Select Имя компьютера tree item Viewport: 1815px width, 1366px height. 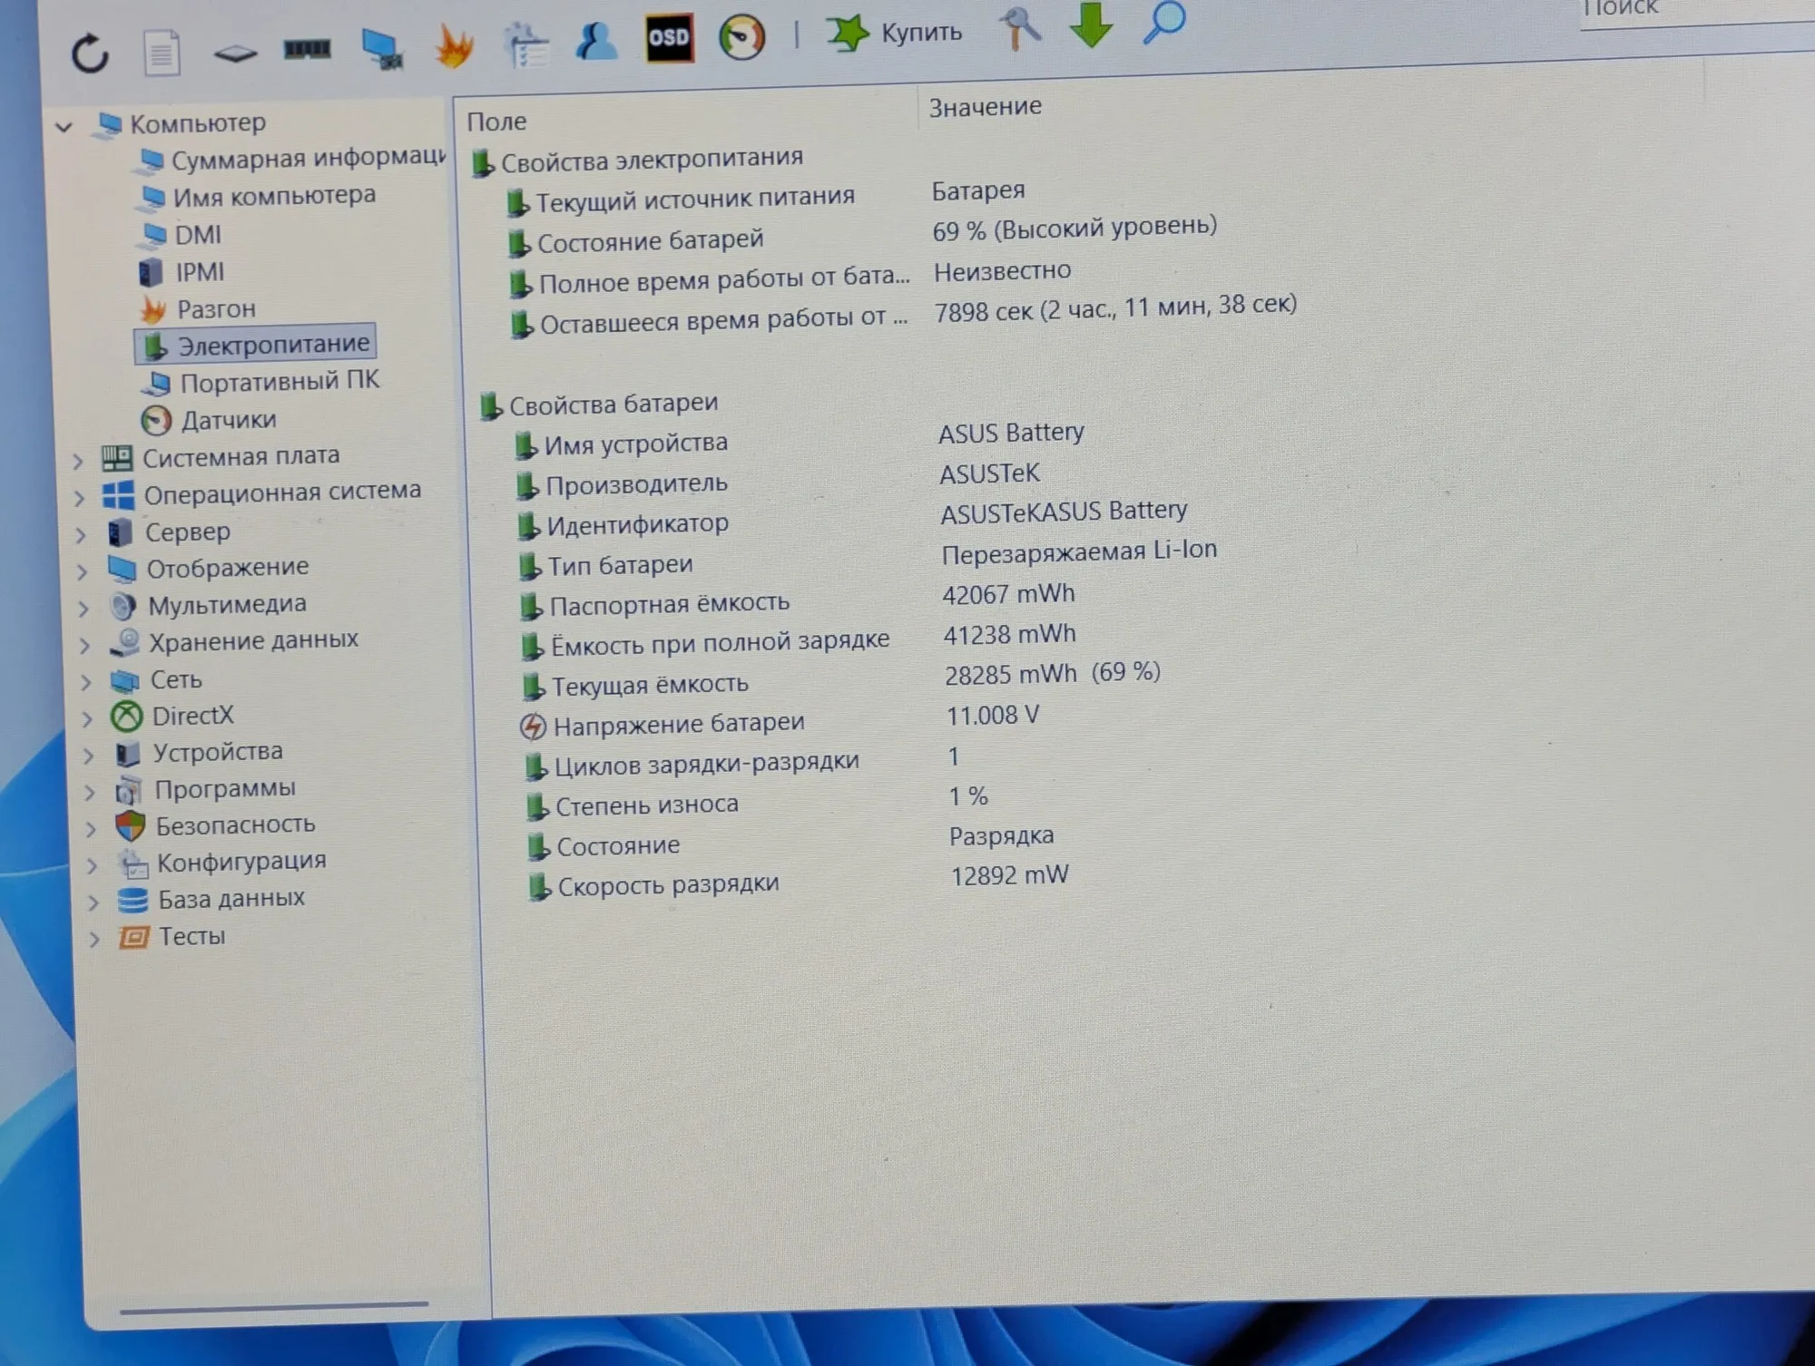[x=257, y=196]
